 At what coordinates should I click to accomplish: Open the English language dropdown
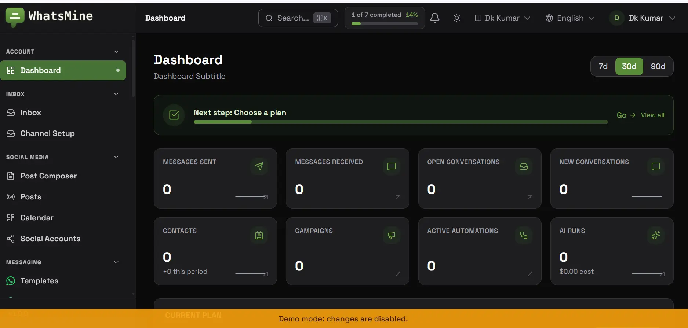(570, 18)
